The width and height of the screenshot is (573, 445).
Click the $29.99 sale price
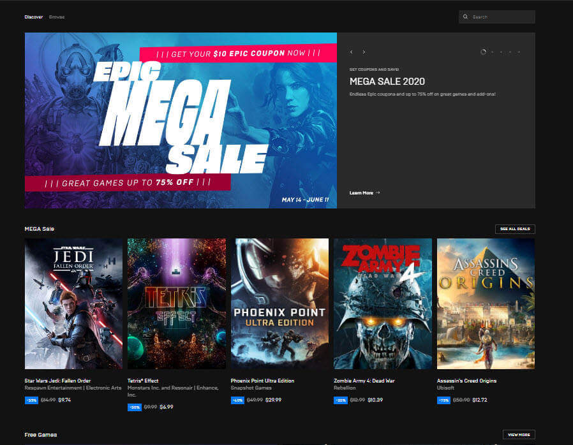pyautogui.click(x=273, y=400)
